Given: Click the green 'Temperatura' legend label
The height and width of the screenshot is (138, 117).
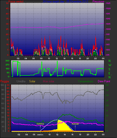Looking at the screenshot, I should (85, 81).
